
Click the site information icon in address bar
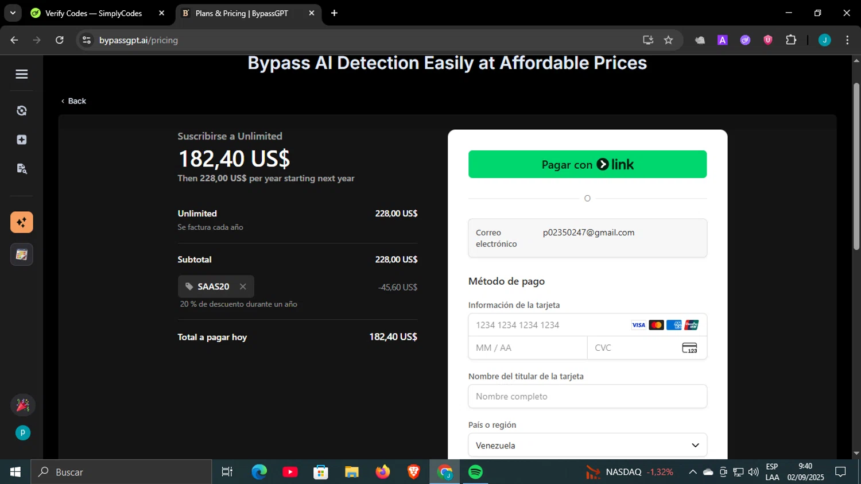(x=86, y=40)
